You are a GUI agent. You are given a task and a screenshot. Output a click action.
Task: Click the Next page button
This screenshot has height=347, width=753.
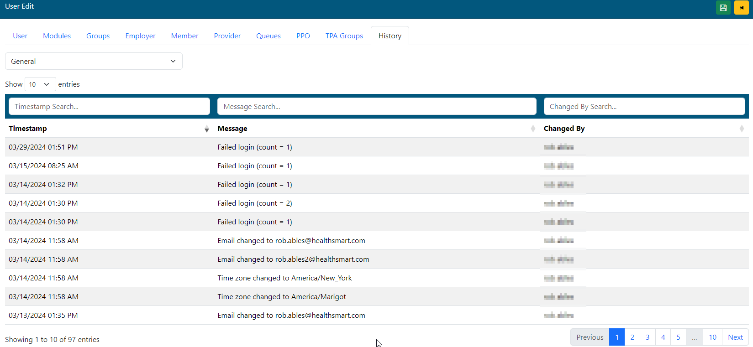tap(735, 337)
